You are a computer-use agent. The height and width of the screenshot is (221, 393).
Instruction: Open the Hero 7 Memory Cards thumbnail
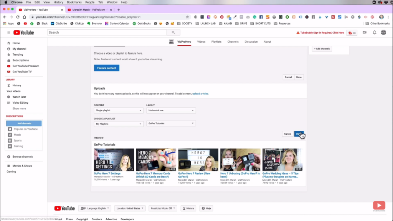pos(156,160)
